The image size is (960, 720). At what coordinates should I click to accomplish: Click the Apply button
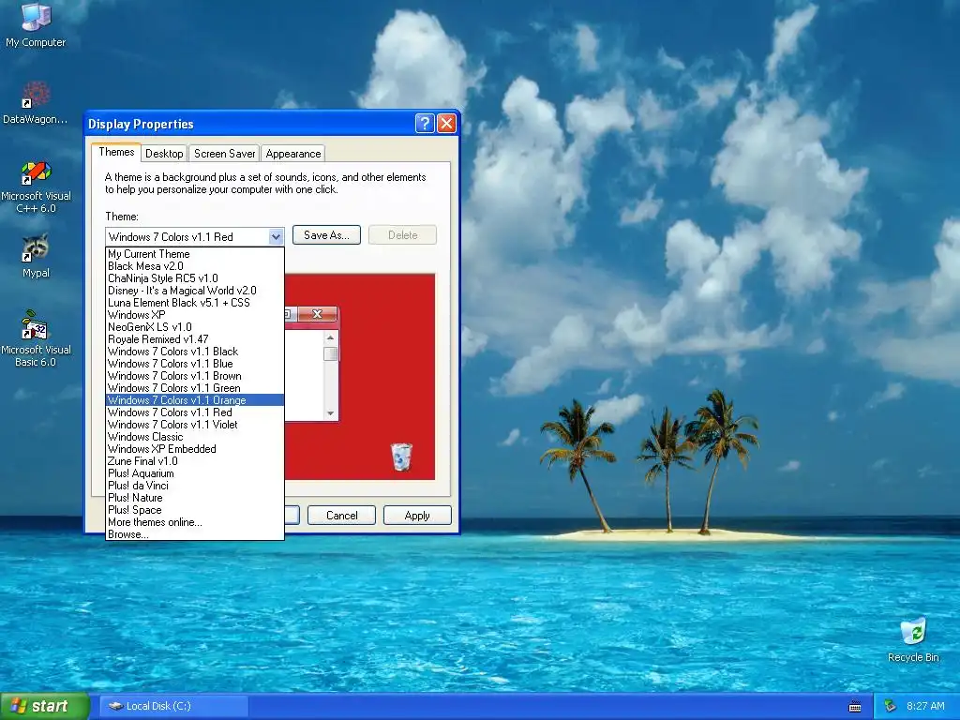417,516
